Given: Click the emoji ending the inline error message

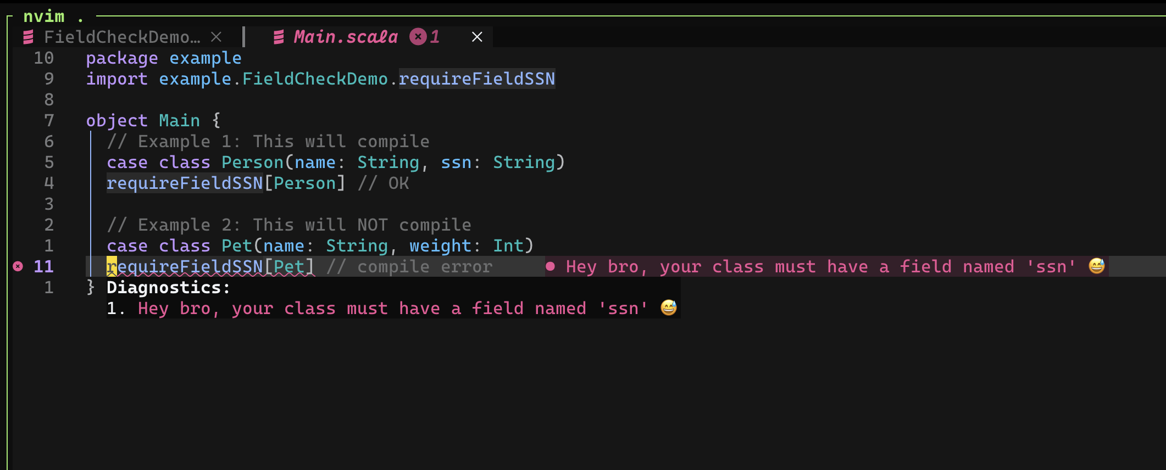Looking at the screenshot, I should 1096,266.
